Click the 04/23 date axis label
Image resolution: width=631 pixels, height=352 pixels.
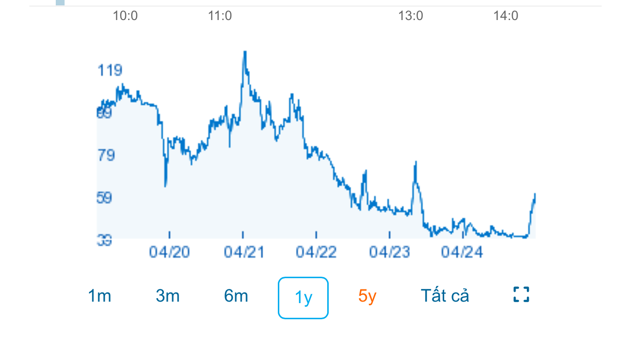click(x=389, y=252)
